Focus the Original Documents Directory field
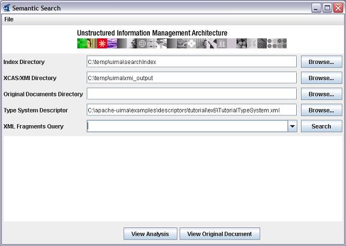 point(191,94)
